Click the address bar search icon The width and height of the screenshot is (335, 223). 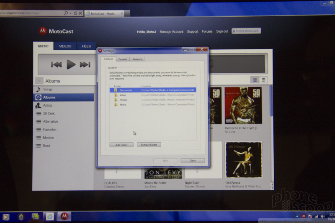point(66,13)
